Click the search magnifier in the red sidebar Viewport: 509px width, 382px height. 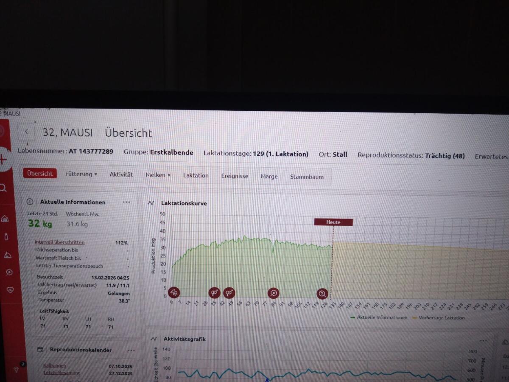3,188
